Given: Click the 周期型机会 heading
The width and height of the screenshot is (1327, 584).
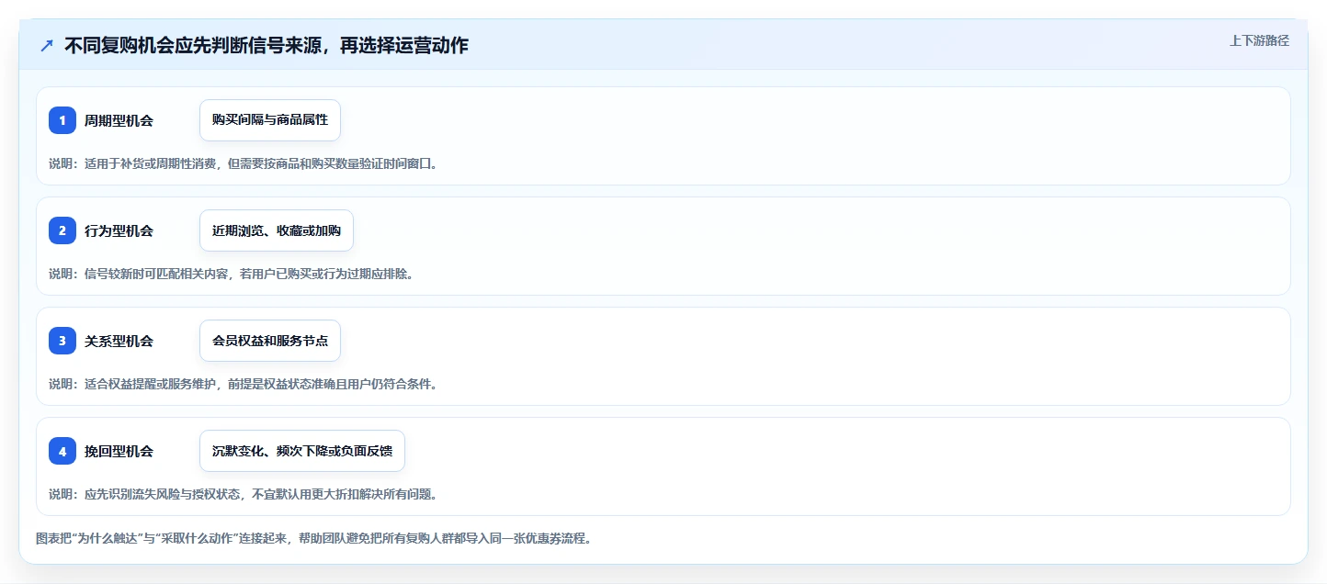Looking at the screenshot, I should click(x=119, y=120).
